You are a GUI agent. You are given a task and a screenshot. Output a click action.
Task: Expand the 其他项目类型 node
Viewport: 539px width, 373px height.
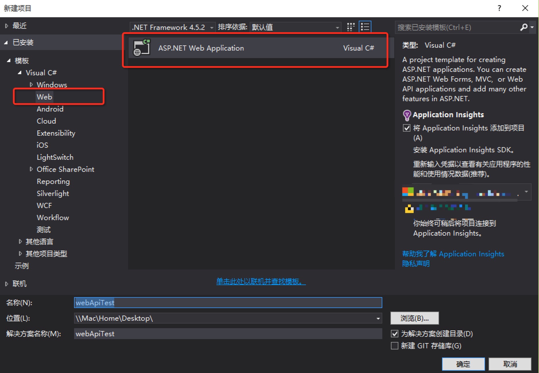tap(20, 253)
